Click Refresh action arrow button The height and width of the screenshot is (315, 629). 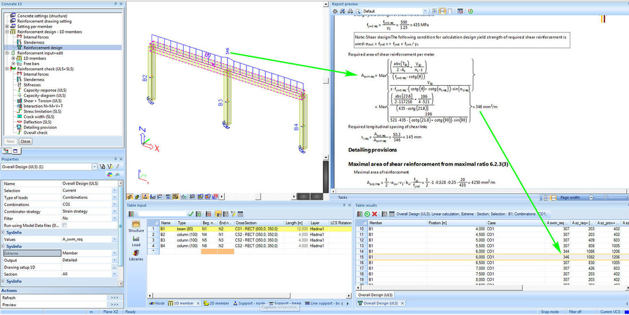coord(115,298)
